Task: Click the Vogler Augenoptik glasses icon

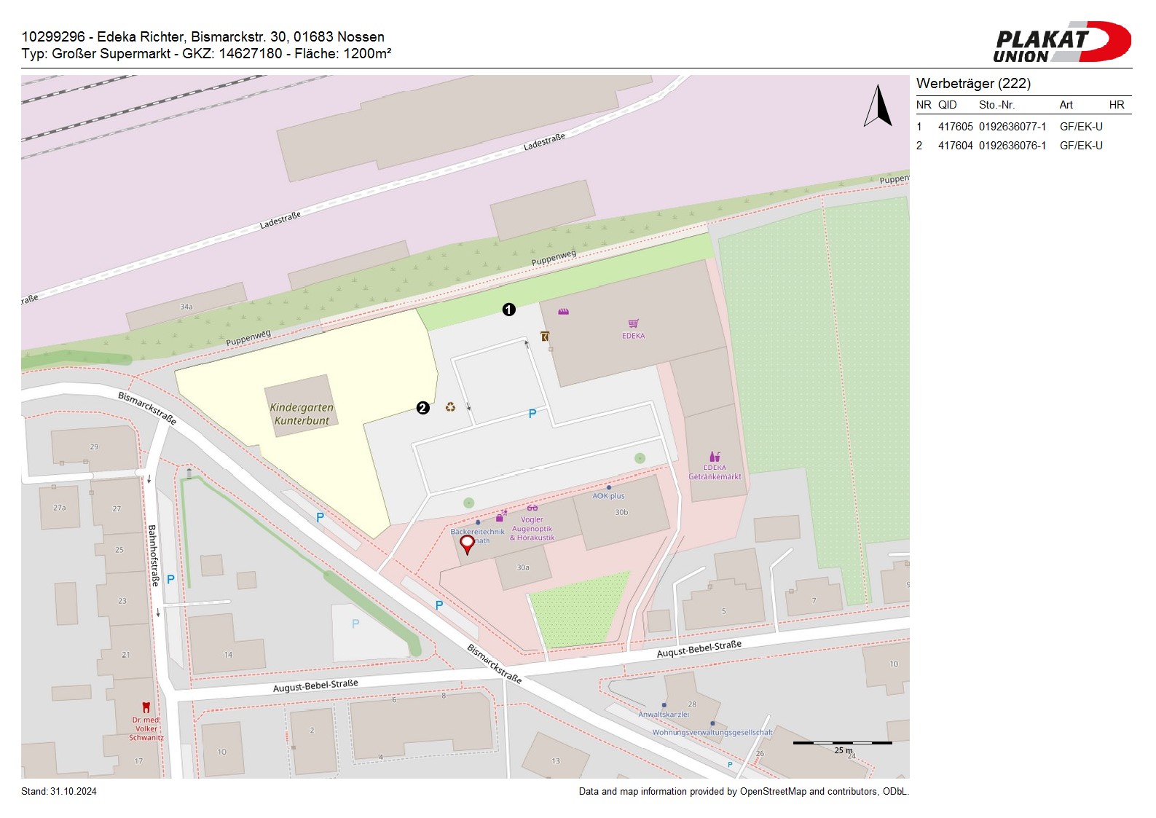Action: 532,508
